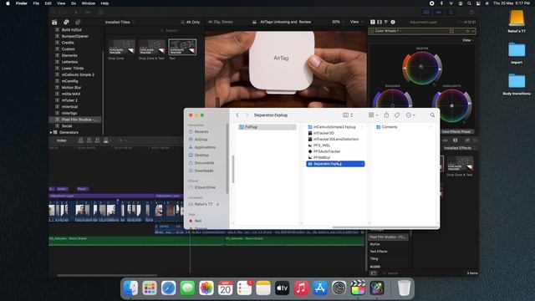535x301 pixels.
Task: Open the View menu in menu bar
Action: 61,3
